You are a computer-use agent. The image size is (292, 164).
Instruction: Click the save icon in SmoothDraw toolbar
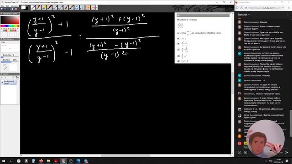coord(2,9)
